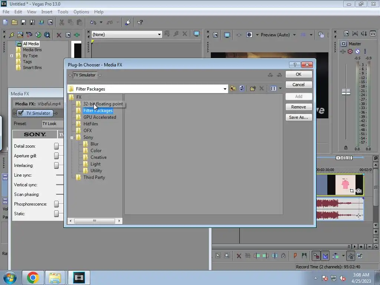Click the Get Media from the Web icon
380x285 pixels.
[47, 35]
